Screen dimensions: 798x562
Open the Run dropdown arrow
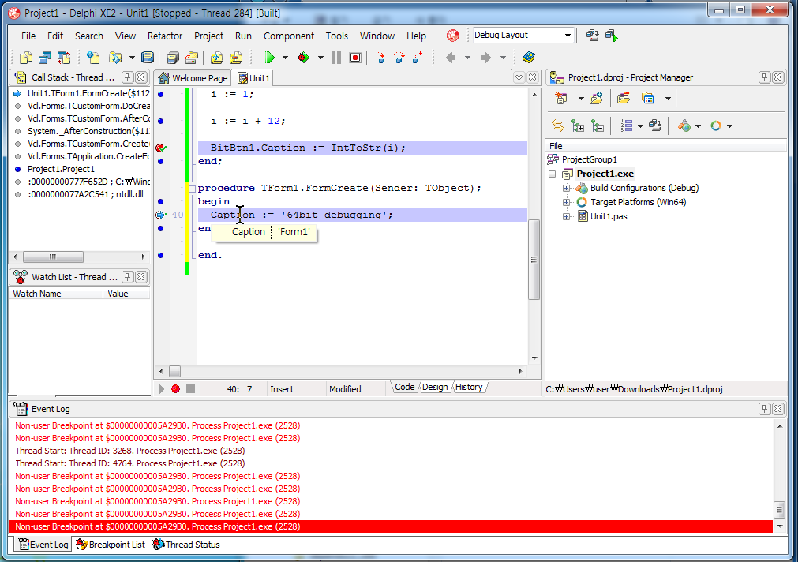point(285,58)
